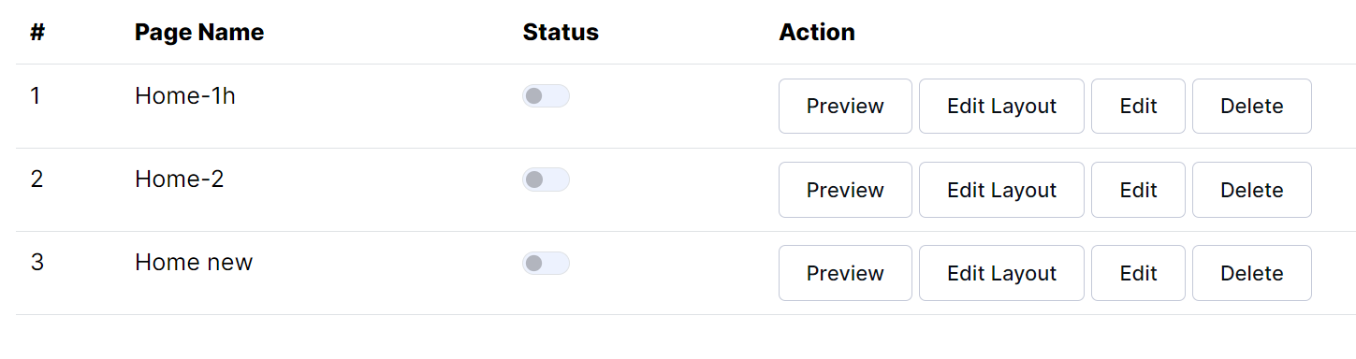Edit the Home-2 page
Image resolution: width=1356 pixels, height=359 pixels.
pos(1138,190)
